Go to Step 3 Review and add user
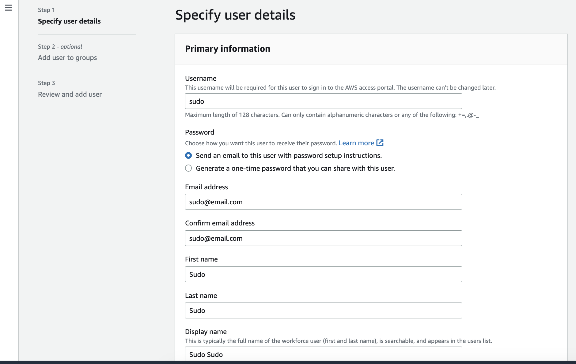The width and height of the screenshot is (576, 364). (70, 95)
